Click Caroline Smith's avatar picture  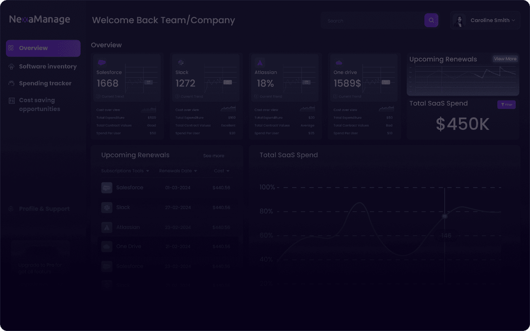459,21
